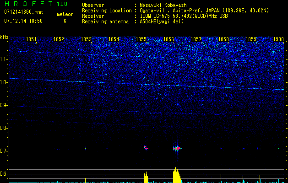Click the 1854 time marker
The height and width of the screenshot is (183, 288).
pos(114,39)
